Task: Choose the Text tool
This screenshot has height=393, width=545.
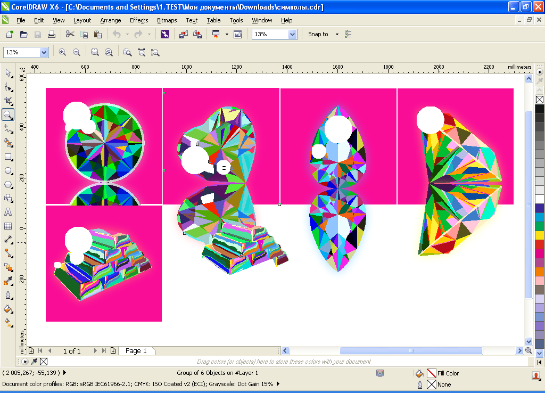Action: [x=8, y=211]
